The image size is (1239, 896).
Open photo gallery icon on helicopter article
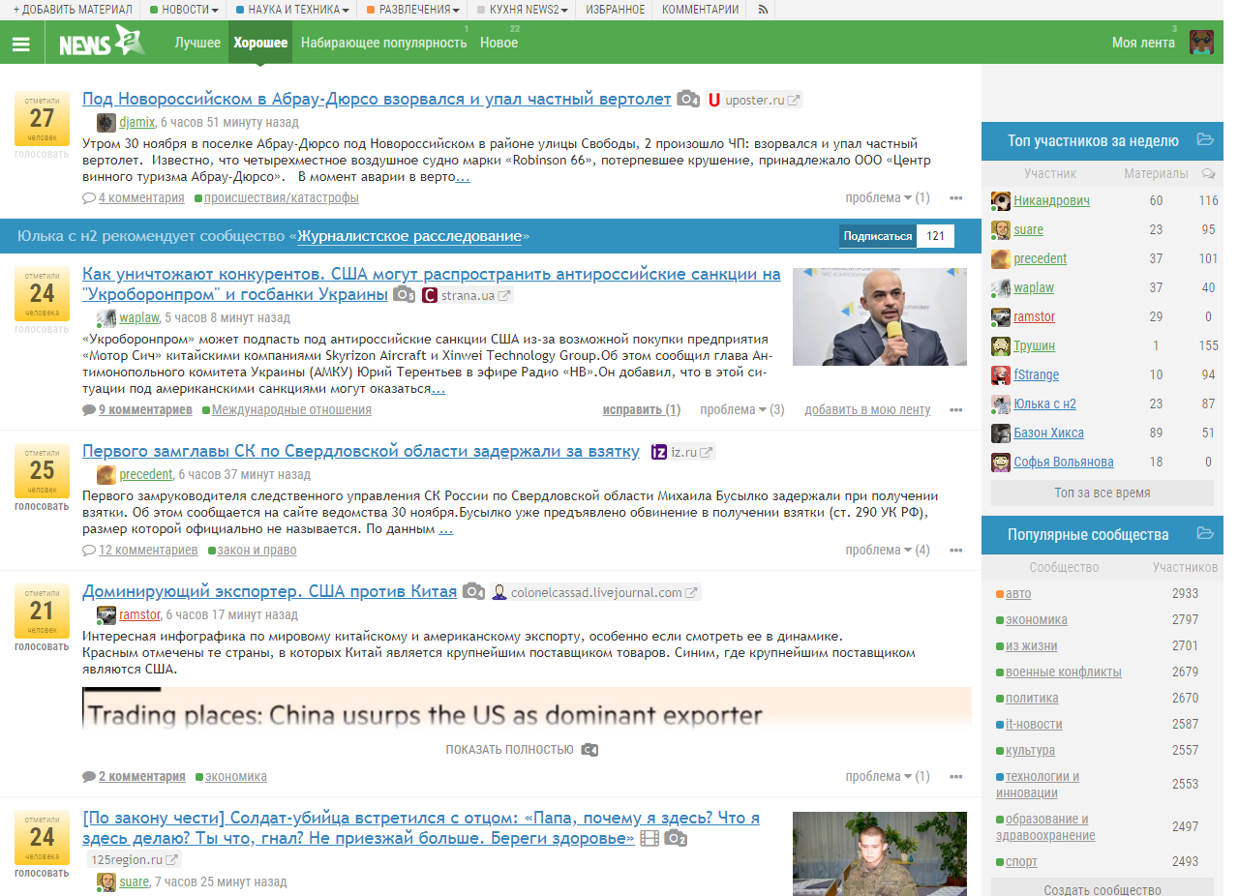687,100
